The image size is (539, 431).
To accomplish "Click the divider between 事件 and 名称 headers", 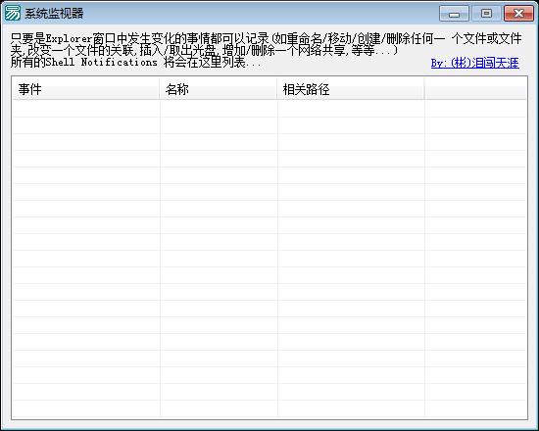I will [160, 89].
